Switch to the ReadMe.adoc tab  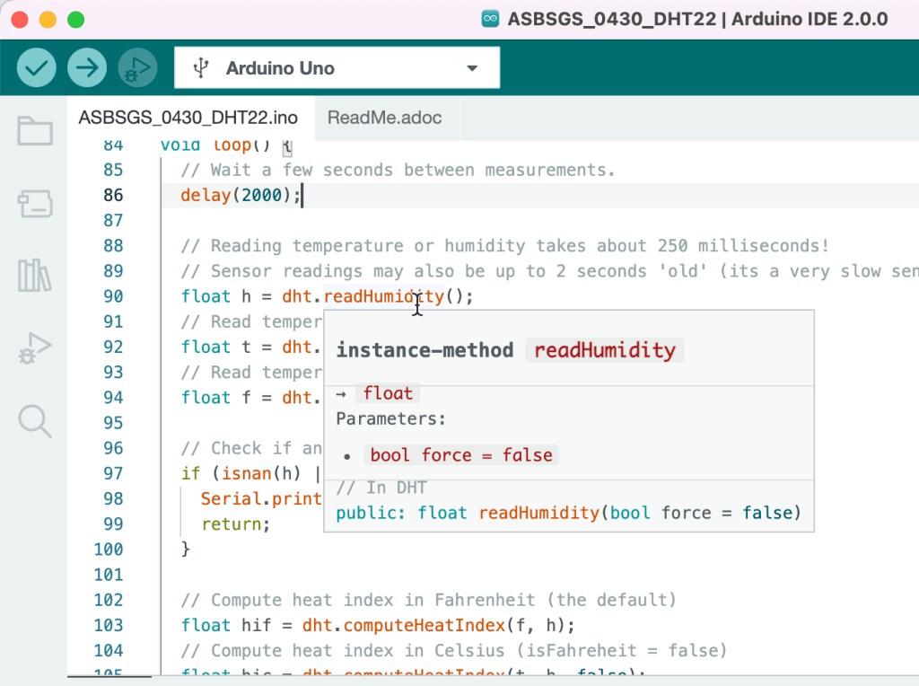(x=384, y=118)
